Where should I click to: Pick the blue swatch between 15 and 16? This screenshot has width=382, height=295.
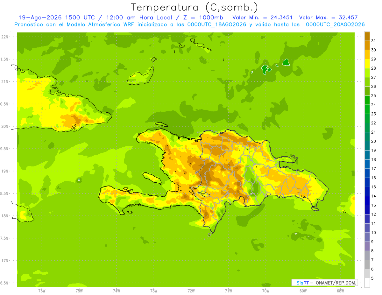[x=367, y=182]
